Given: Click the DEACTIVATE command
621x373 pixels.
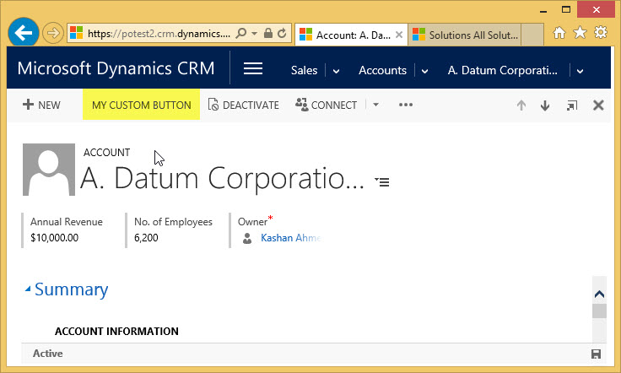Looking at the screenshot, I should (244, 105).
